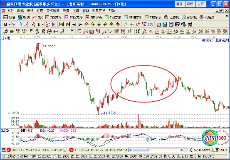
Task: Open the 帮助 menu
Action: [112, 11]
